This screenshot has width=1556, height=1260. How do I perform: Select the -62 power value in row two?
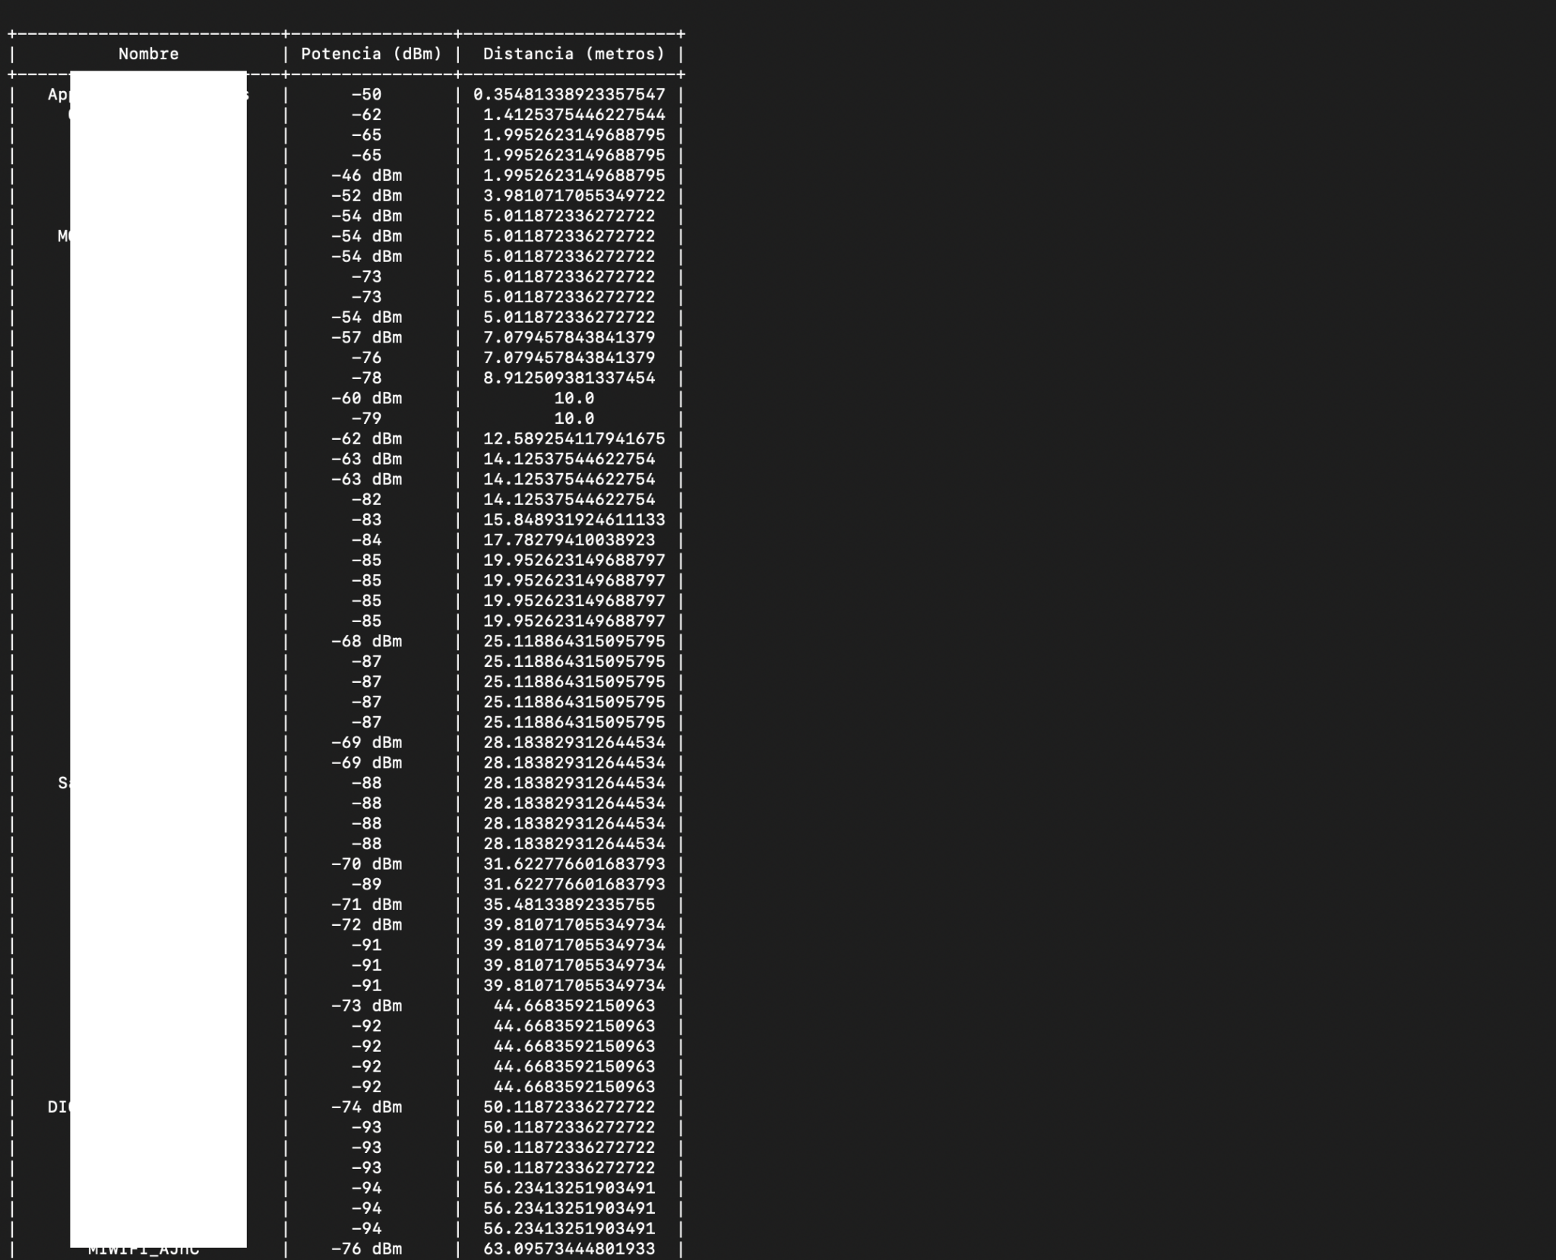(366, 115)
